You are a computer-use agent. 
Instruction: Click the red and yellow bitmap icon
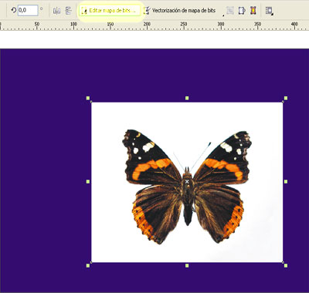click(253, 11)
